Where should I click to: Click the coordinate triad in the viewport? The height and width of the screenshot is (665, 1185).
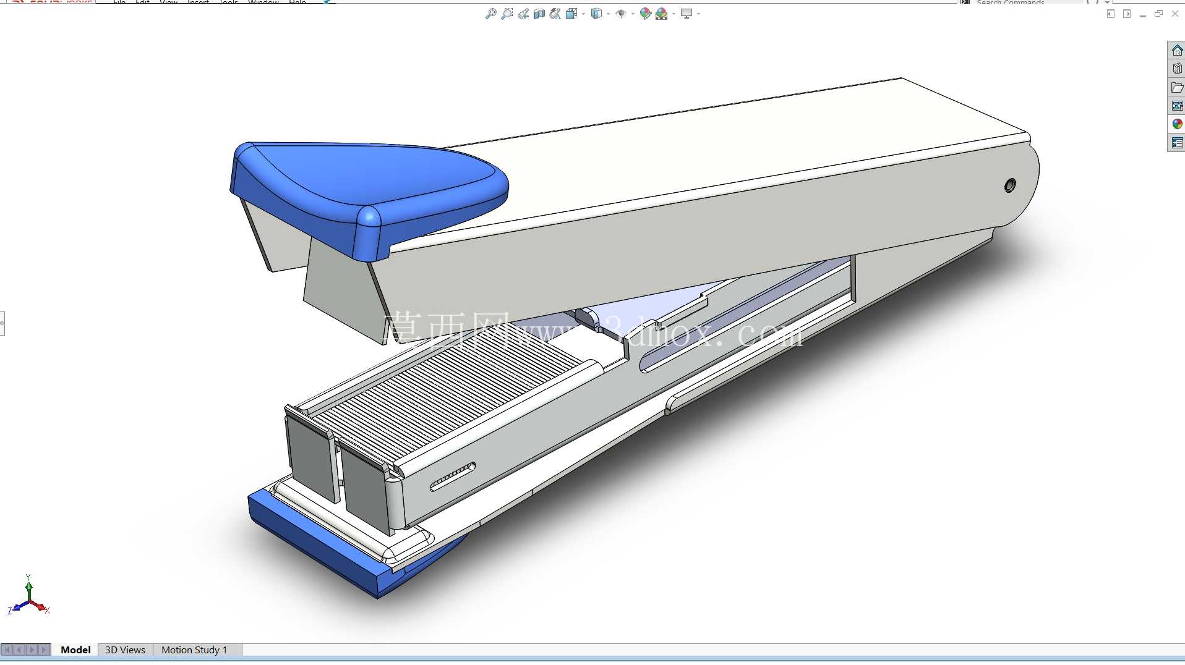[x=28, y=596]
